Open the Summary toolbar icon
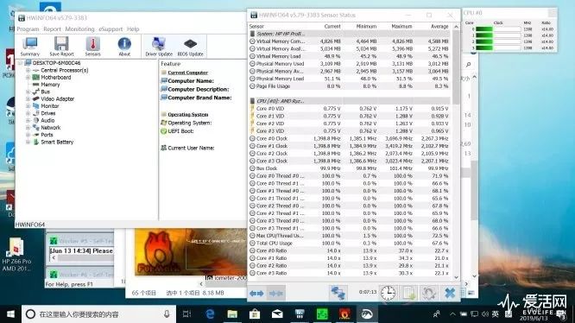Viewport: 575px width, 323px height. point(29,46)
